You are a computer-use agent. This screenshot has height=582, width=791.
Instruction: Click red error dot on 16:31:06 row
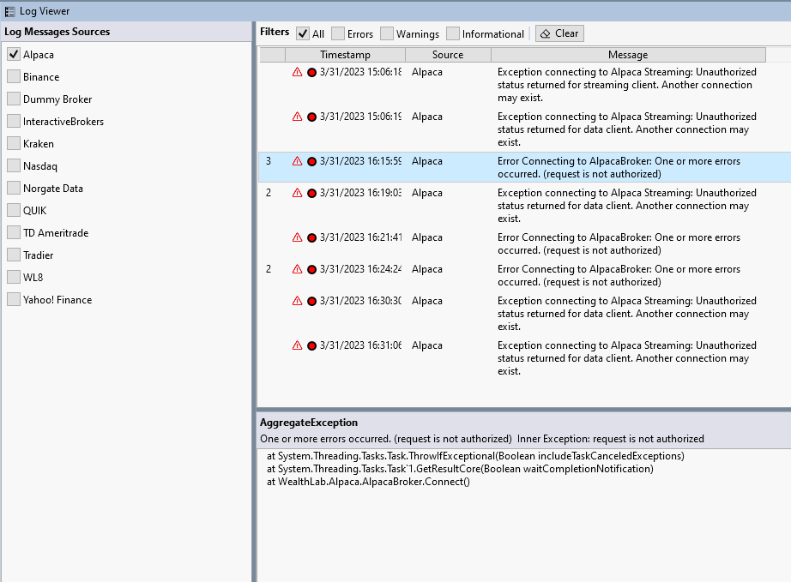tap(311, 345)
